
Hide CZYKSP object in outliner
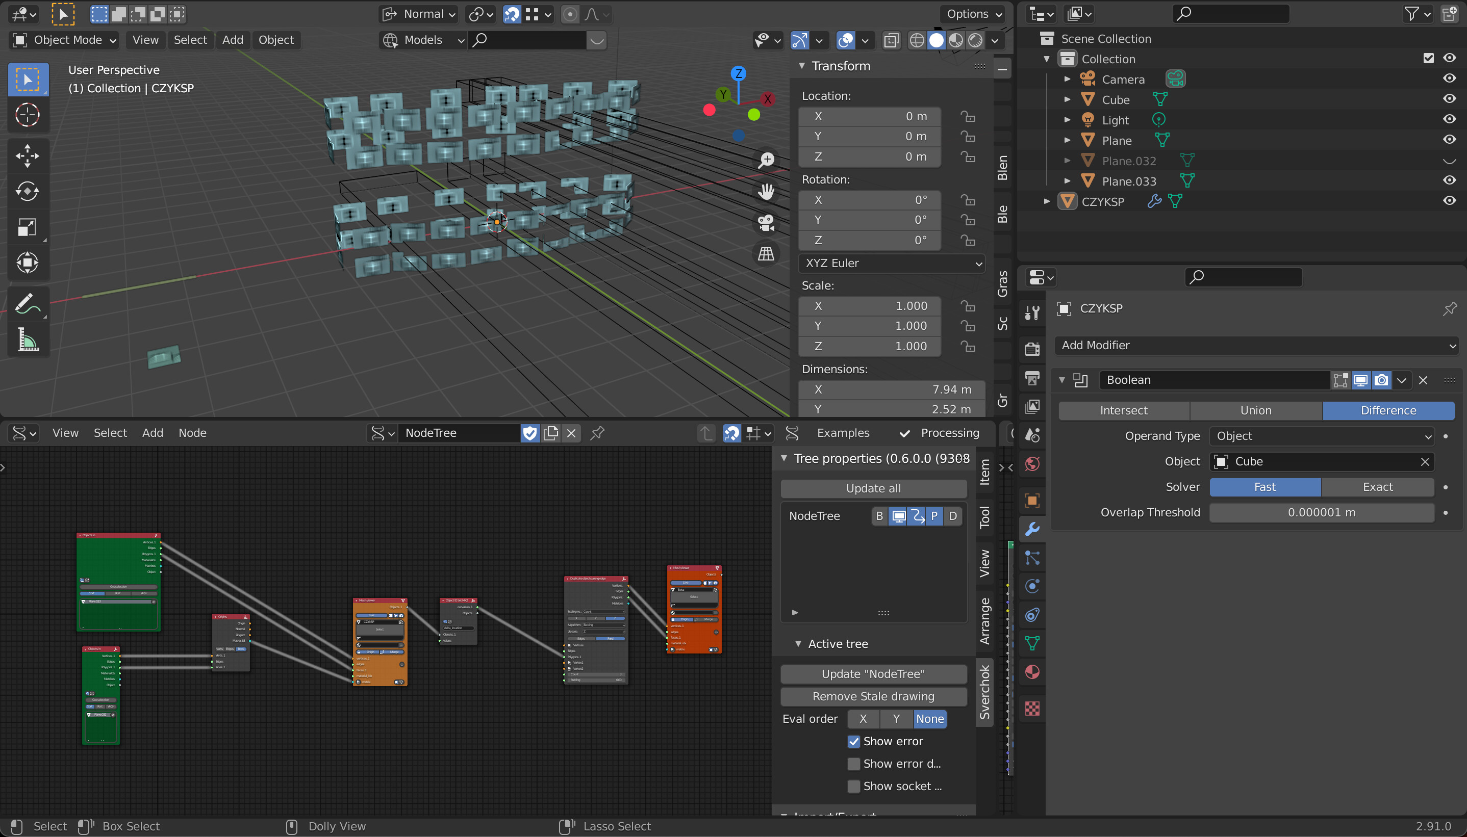(x=1449, y=201)
